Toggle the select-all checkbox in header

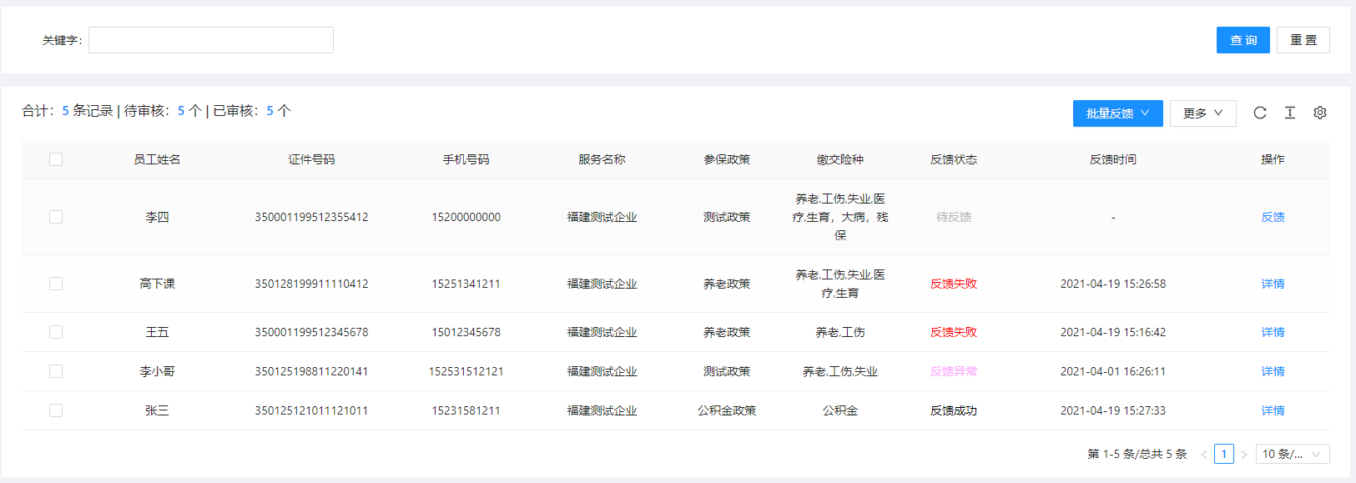(x=56, y=159)
